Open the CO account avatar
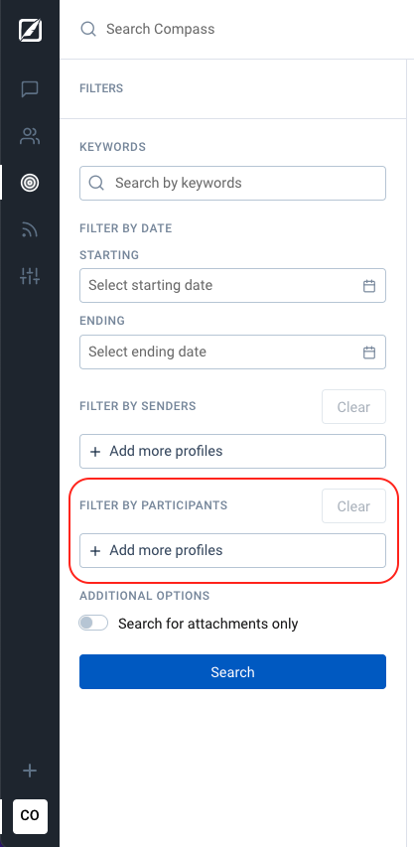 tap(30, 816)
